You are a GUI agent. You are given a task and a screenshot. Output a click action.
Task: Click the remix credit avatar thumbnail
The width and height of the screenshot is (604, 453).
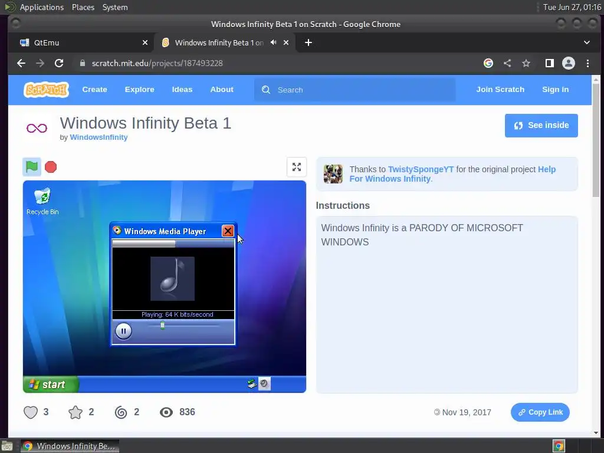point(333,174)
